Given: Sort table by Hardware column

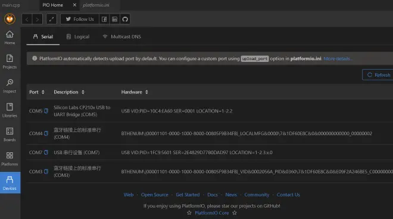Looking at the screenshot, I should 135,92.
